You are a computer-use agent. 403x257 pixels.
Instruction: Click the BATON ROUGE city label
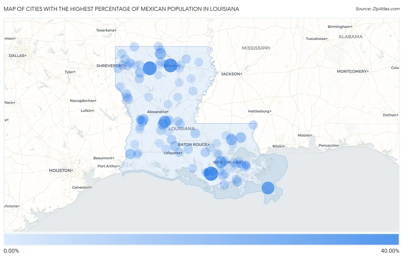(193, 145)
